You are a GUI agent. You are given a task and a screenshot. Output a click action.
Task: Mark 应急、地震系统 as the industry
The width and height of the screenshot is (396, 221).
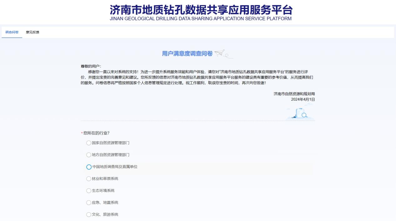(x=89, y=203)
